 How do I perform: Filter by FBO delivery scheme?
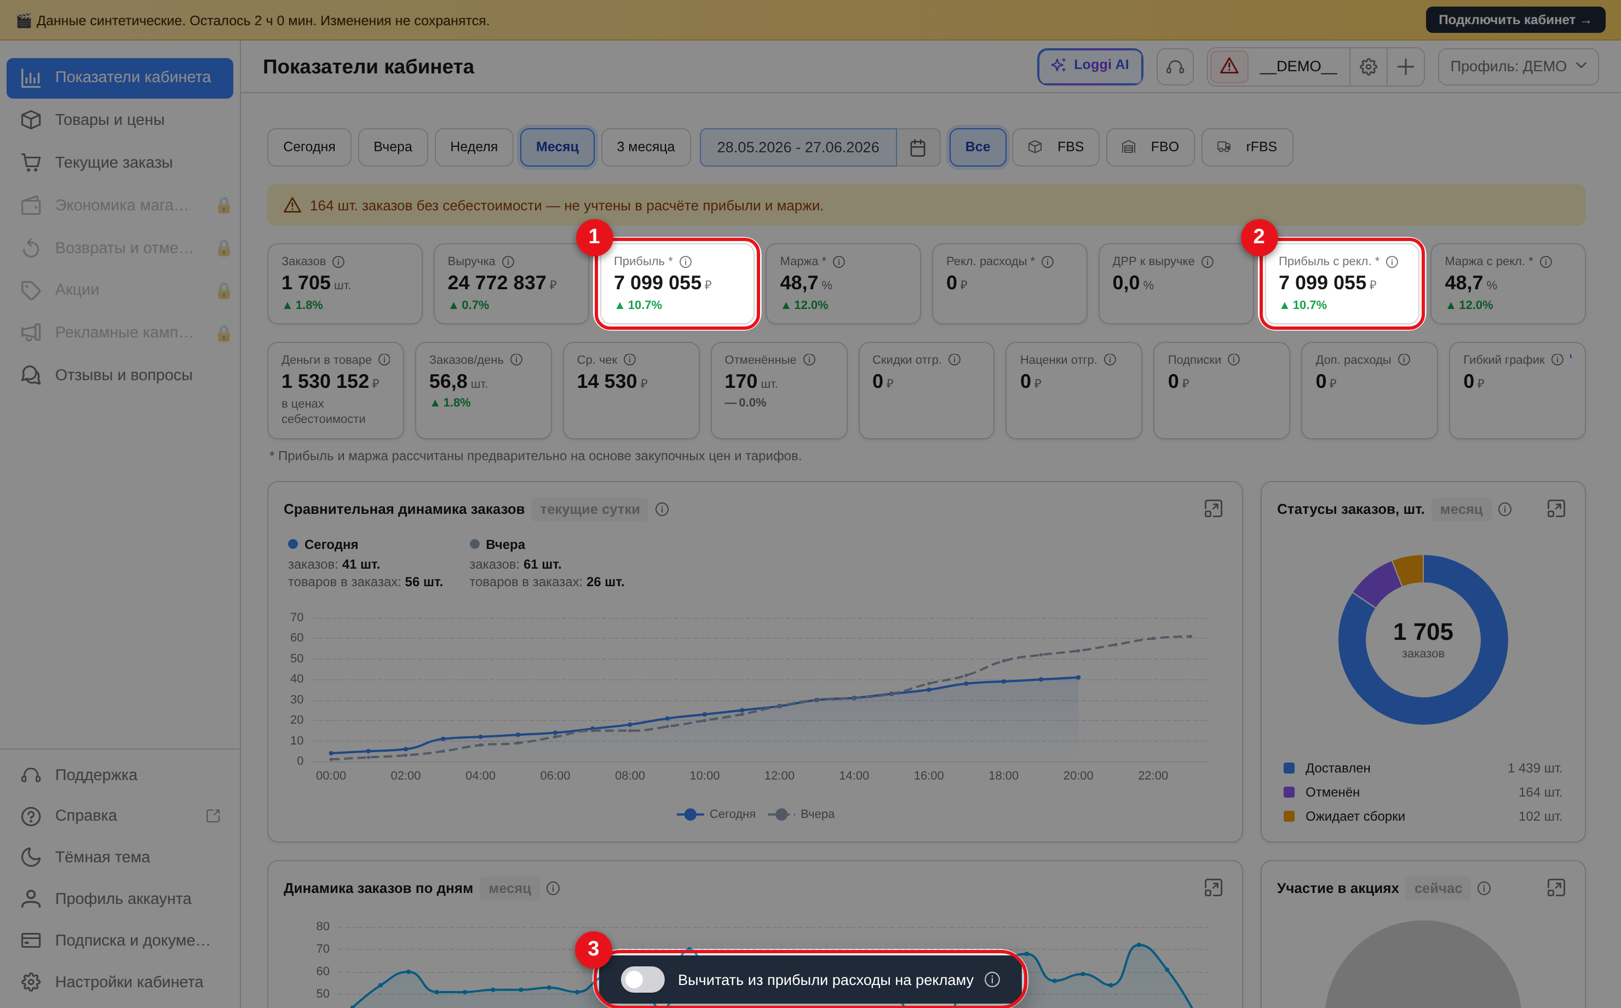[1150, 147]
